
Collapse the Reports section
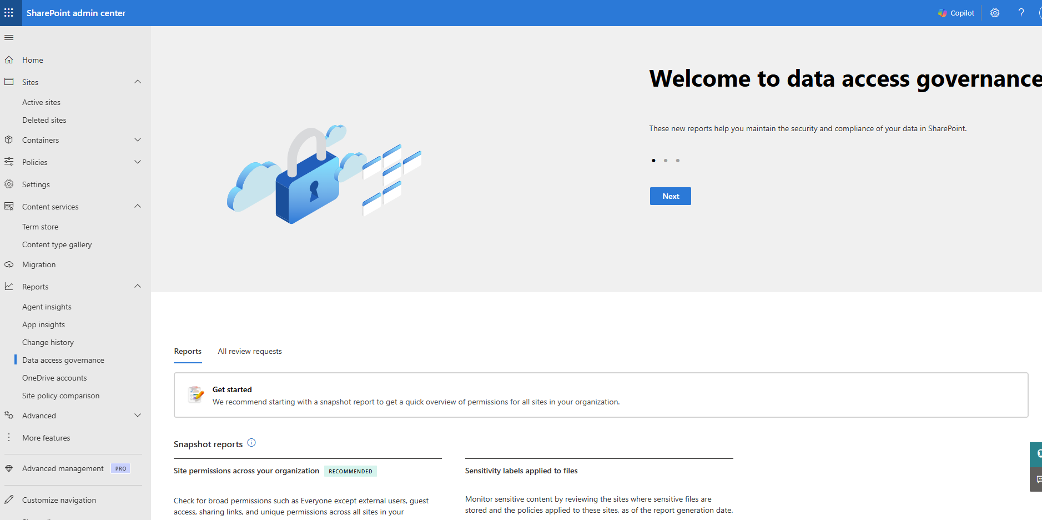click(137, 286)
